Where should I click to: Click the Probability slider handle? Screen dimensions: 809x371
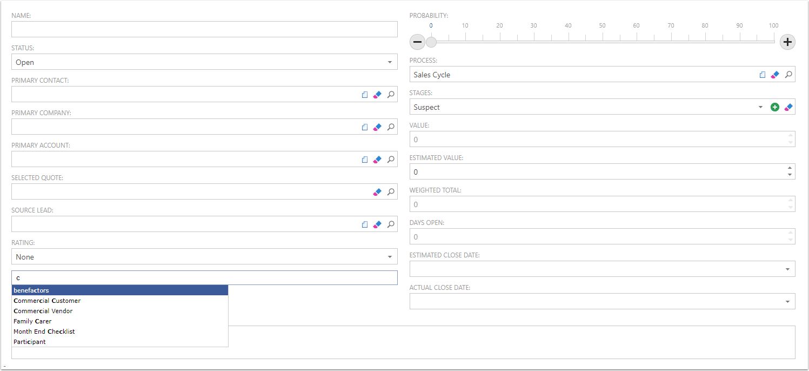coord(431,42)
